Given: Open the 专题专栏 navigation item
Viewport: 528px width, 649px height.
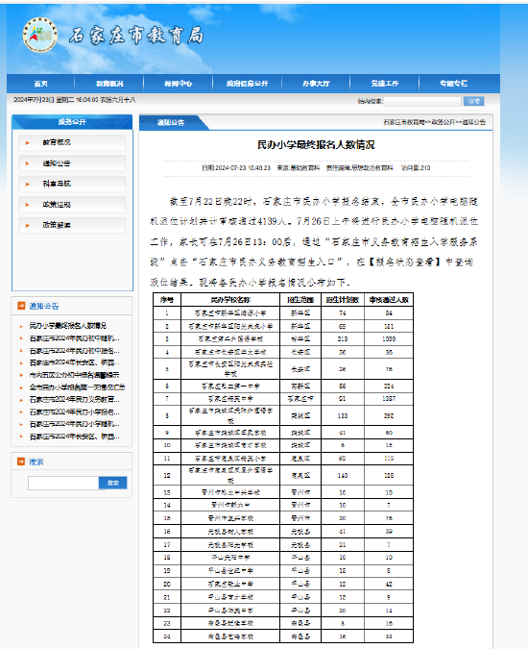Looking at the screenshot, I should (454, 84).
